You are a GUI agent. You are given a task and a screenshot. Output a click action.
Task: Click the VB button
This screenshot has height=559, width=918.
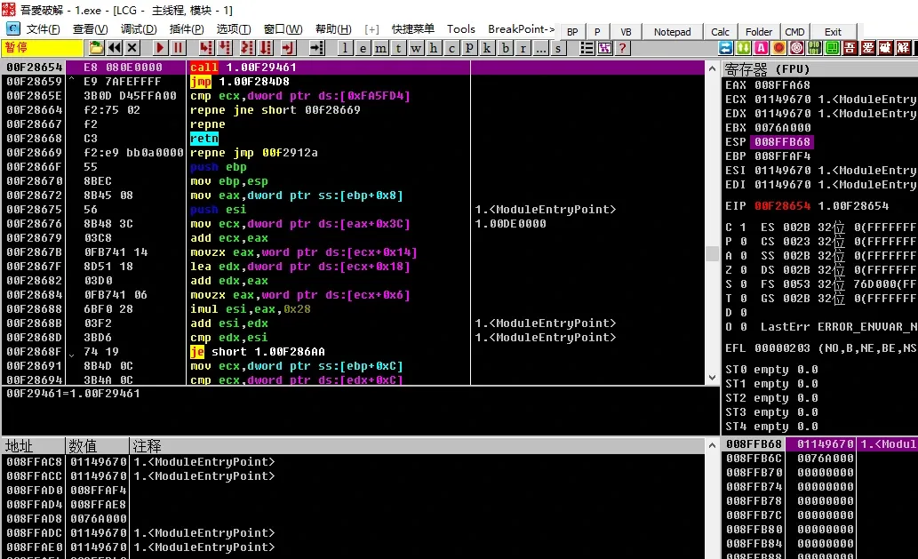tap(626, 32)
